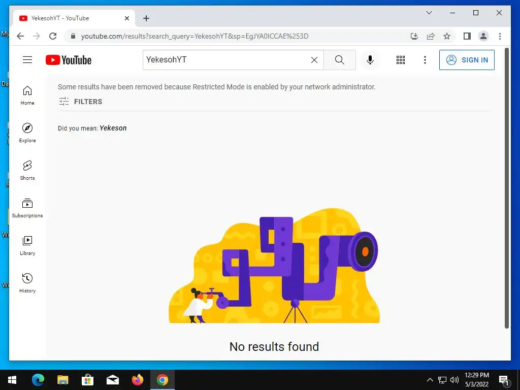Clear the search box with X
520x390 pixels.
pyautogui.click(x=314, y=60)
